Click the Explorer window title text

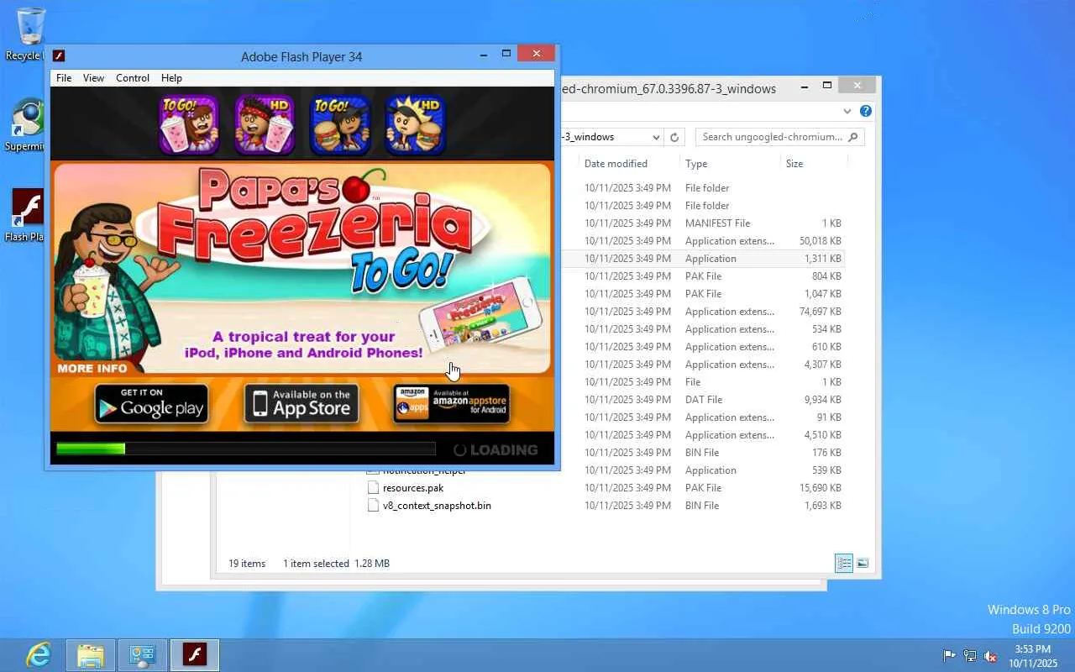669,88
